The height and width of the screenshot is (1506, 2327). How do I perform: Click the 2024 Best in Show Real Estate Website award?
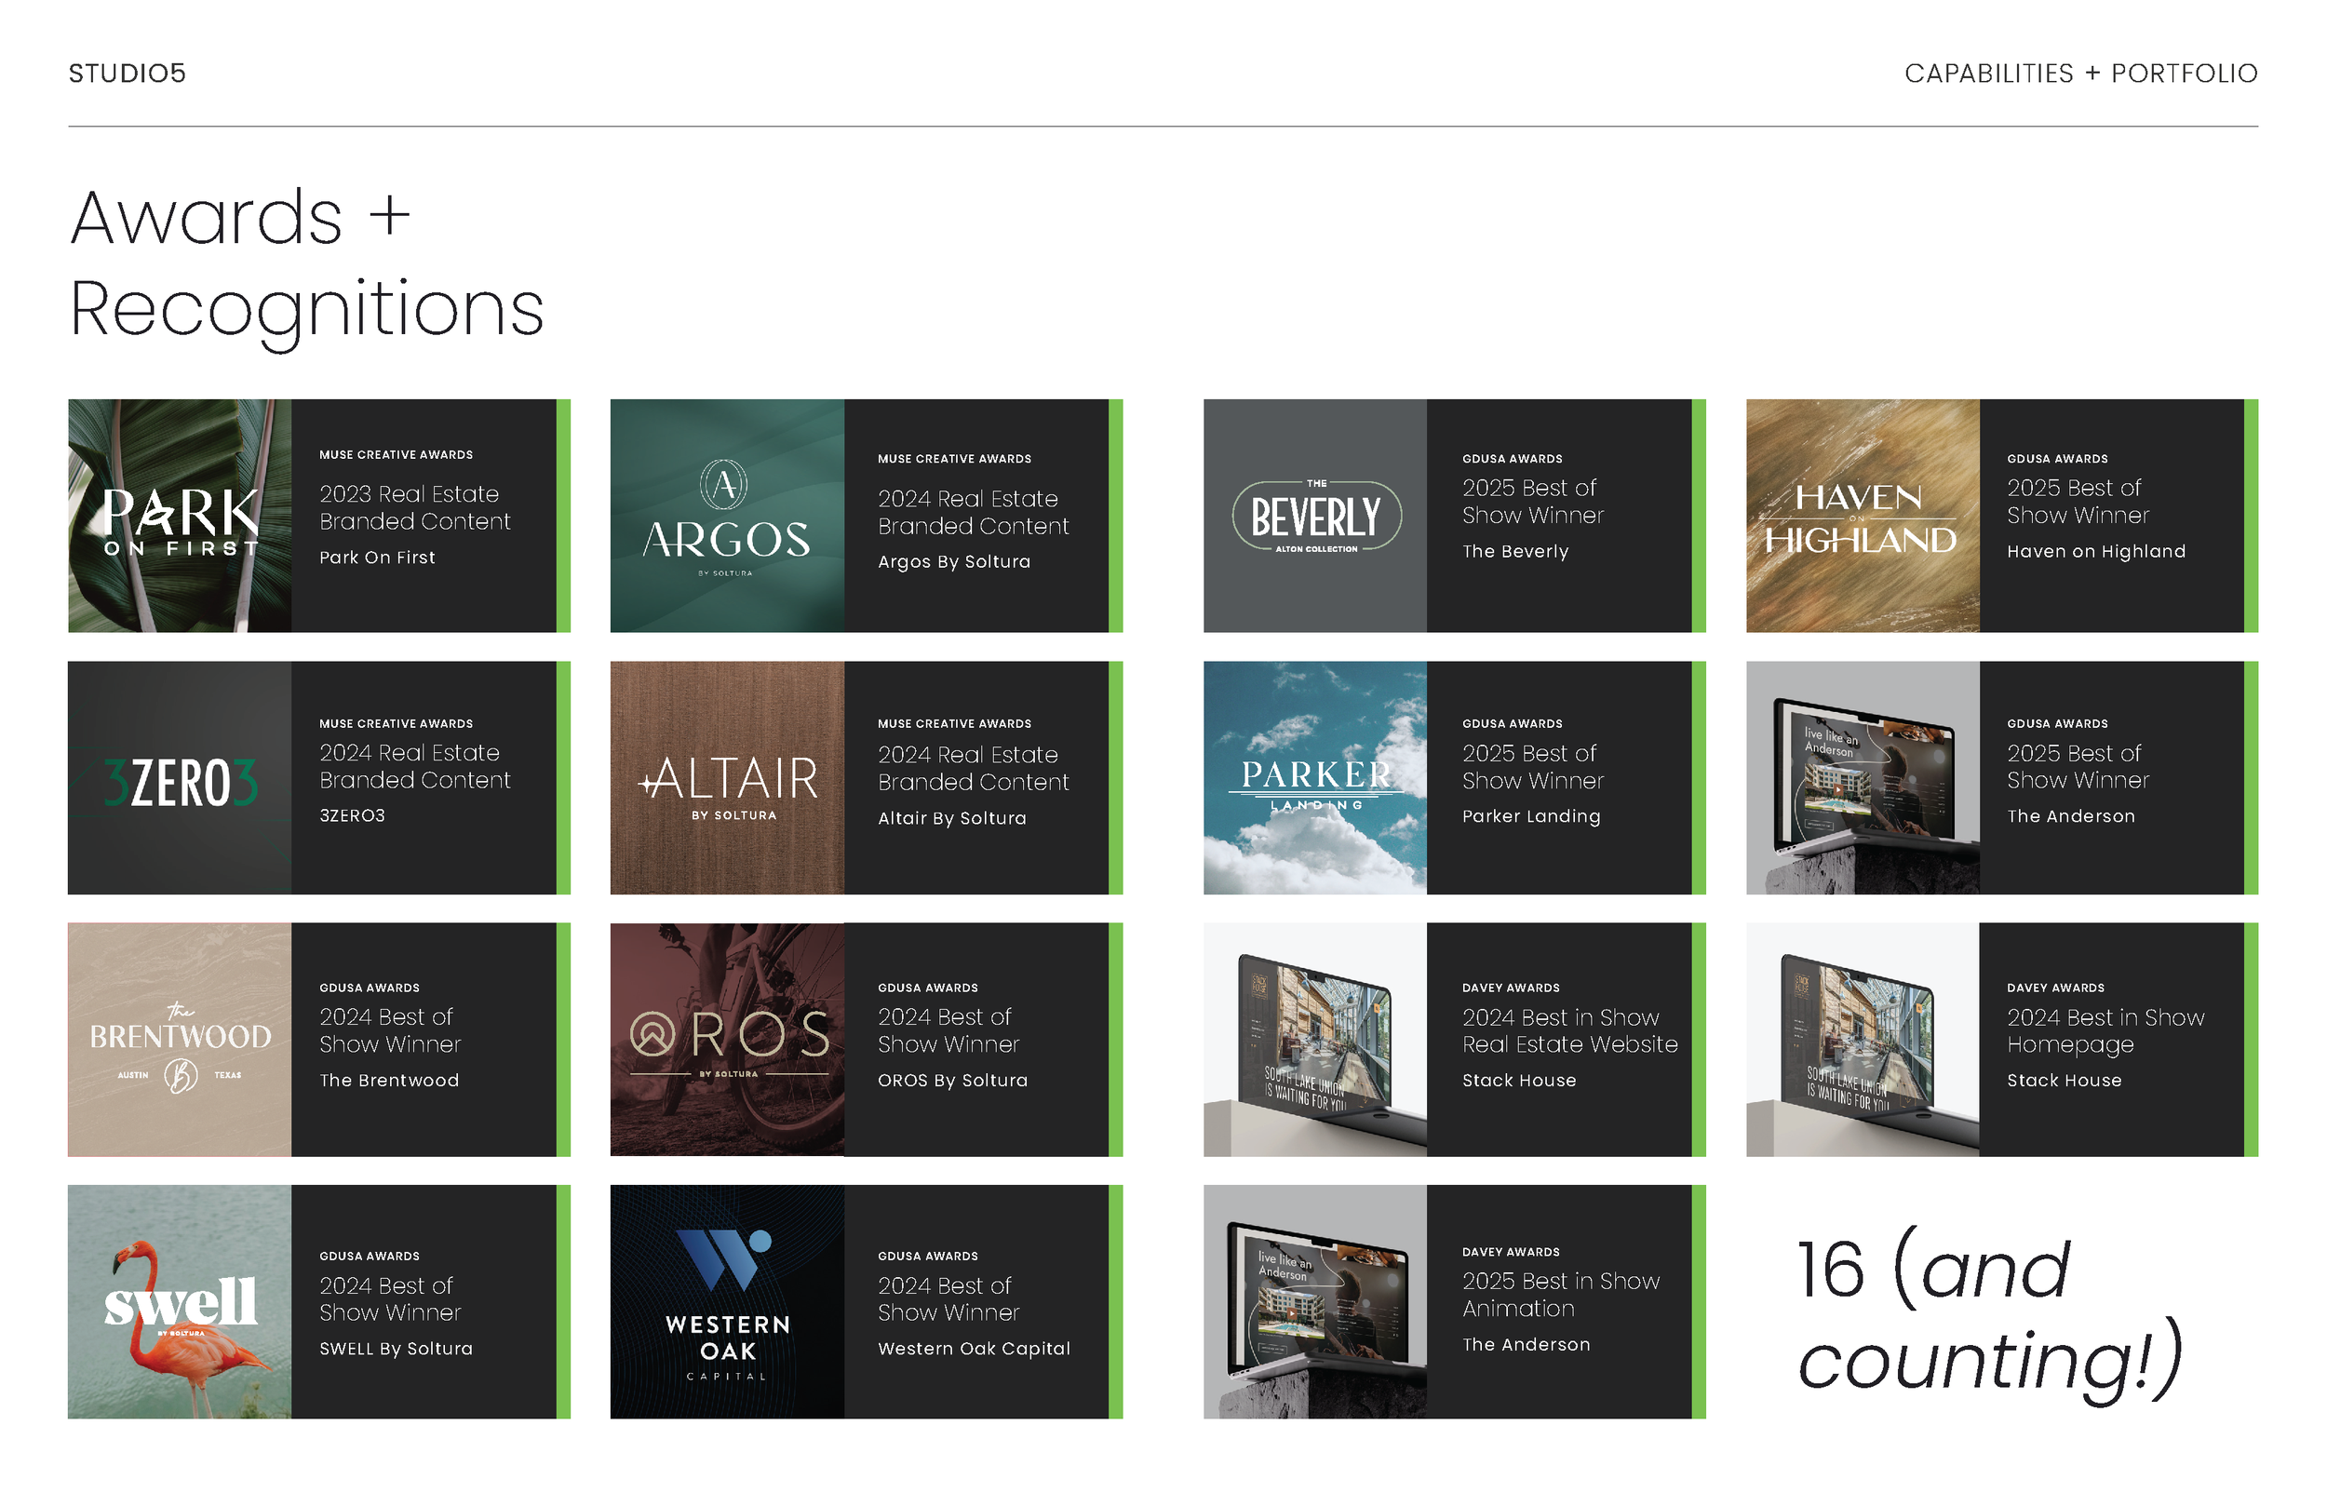tap(1568, 1030)
